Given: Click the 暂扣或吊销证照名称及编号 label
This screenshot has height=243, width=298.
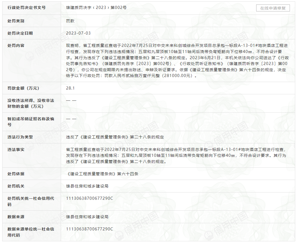Looking at the screenshot, I should point(31,122).
